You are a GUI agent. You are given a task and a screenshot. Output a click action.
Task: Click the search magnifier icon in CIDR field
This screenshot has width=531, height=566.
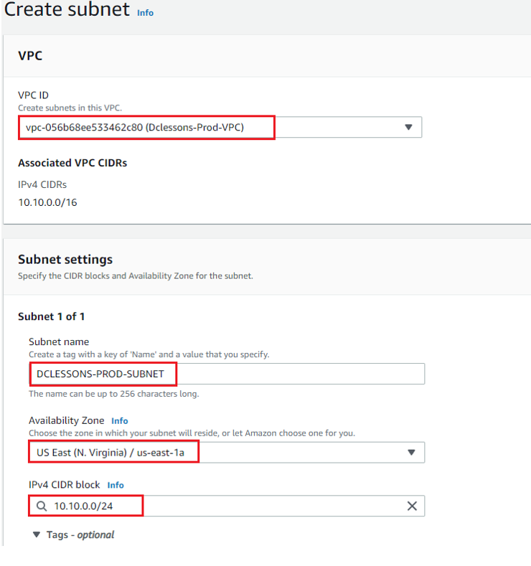point(42,506)
